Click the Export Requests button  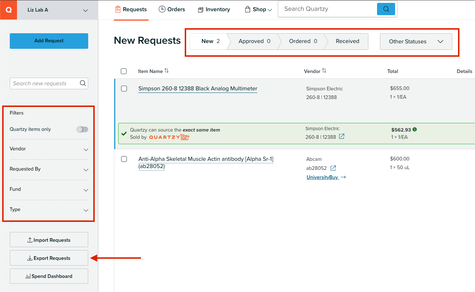[49, 258]
